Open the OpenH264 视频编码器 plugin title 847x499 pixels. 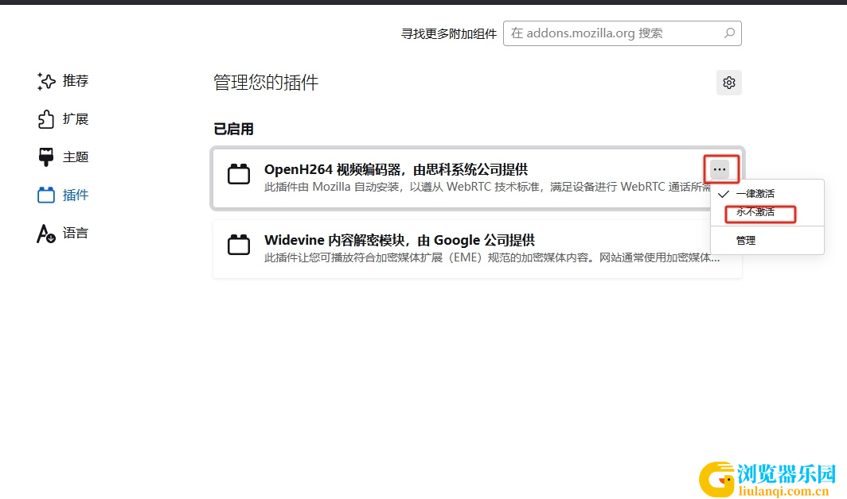pos(396,169)
